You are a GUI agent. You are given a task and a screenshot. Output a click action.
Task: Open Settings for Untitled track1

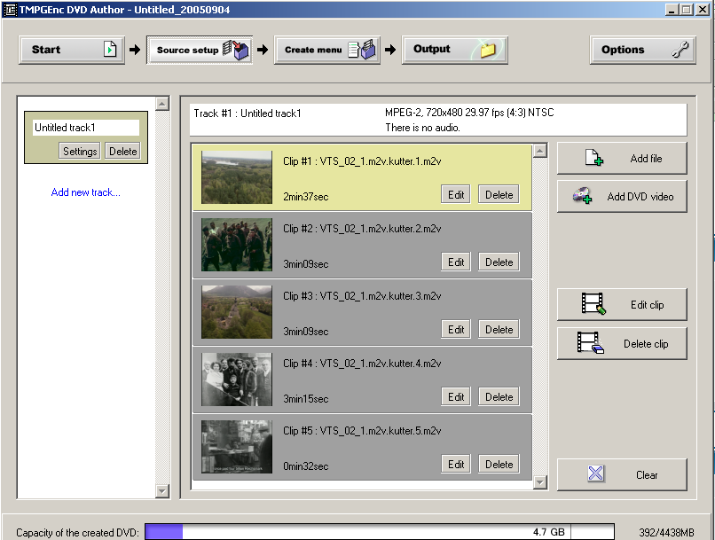click(80, 152)
